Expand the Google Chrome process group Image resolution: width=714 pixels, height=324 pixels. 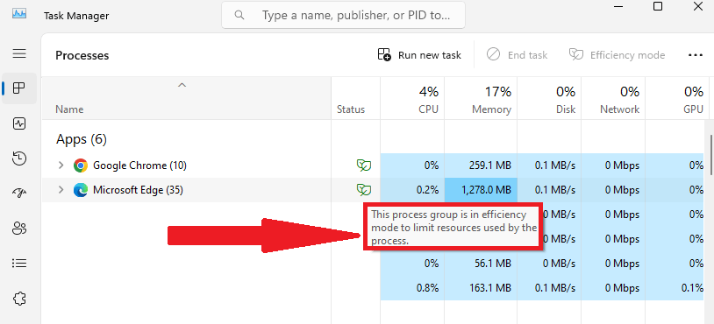61,166
